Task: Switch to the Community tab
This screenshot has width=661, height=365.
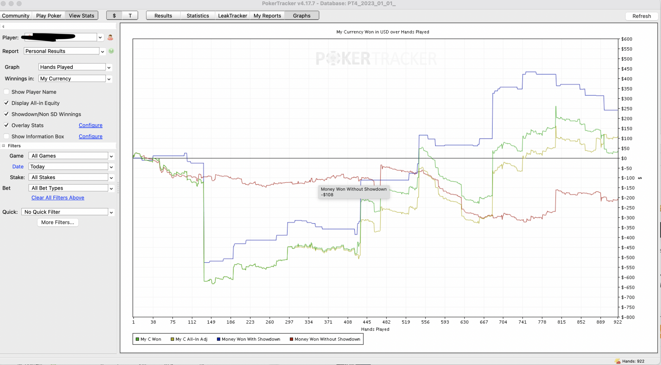Action: (16, 15)
